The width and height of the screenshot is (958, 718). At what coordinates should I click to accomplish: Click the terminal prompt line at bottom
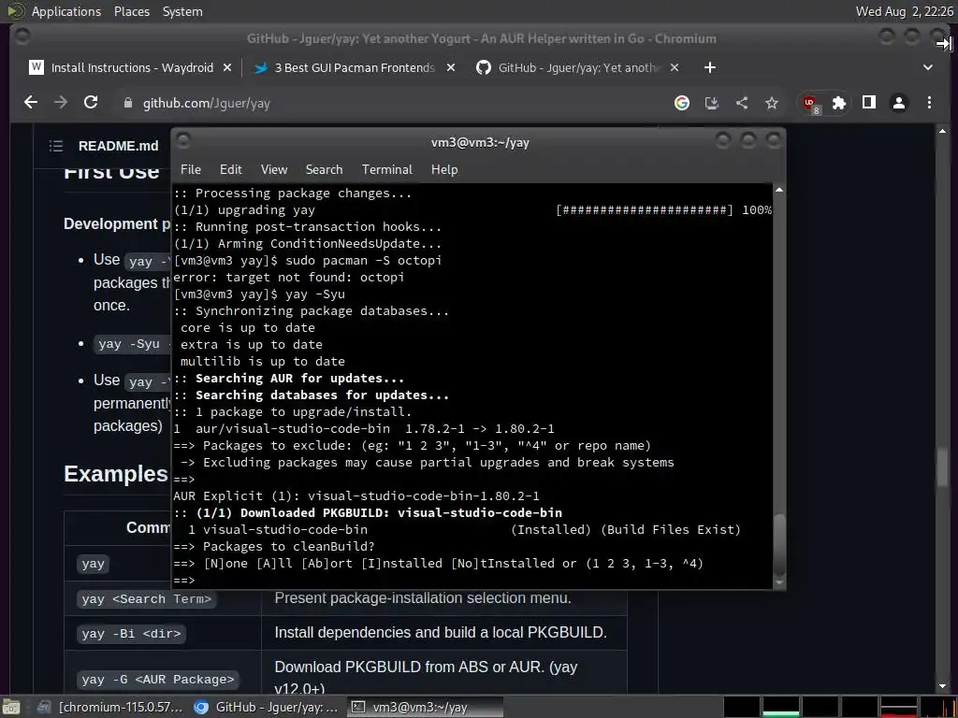click(x=472, y=580)
